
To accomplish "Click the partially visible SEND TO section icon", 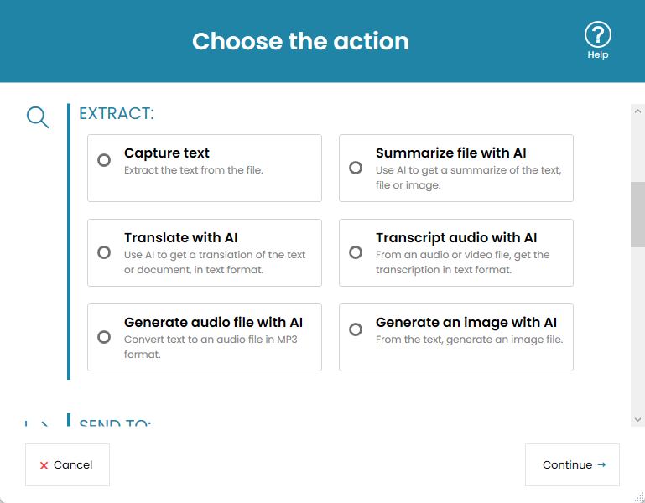I will pos(37,423).
